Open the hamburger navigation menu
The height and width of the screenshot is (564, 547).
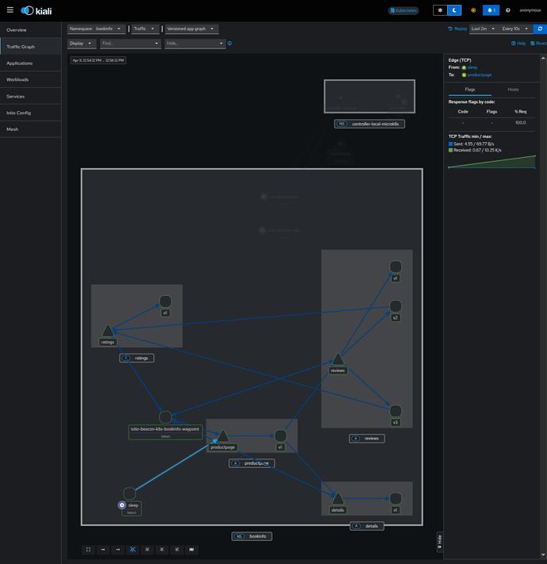(10, 10)
